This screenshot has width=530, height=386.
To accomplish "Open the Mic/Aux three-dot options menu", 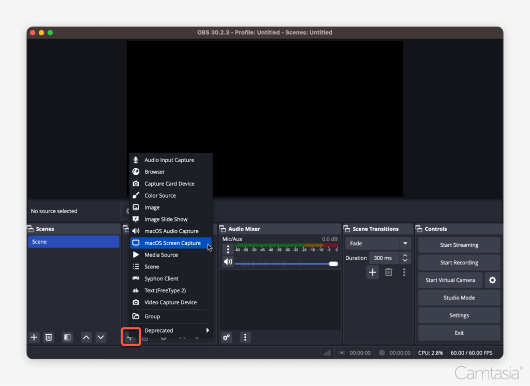I will (x=228, y=249).
